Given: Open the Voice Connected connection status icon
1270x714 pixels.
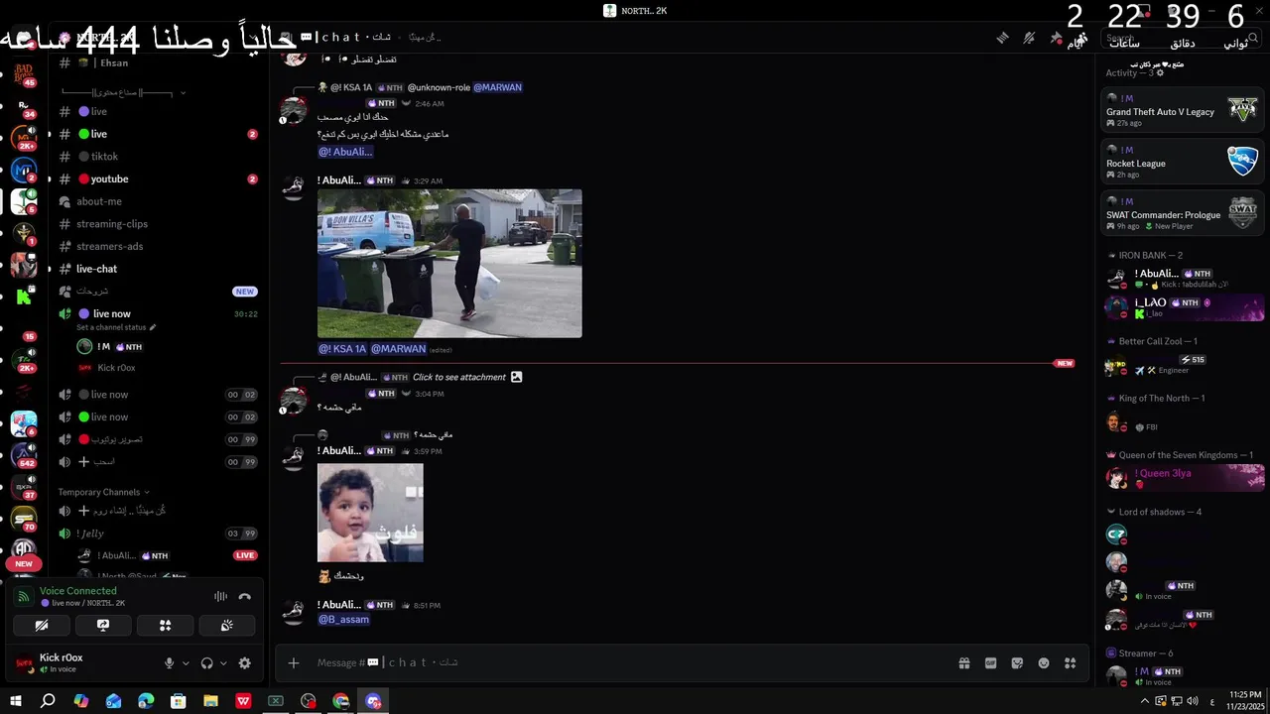Looking at the screenshot, I should click(x=24, y=597).
